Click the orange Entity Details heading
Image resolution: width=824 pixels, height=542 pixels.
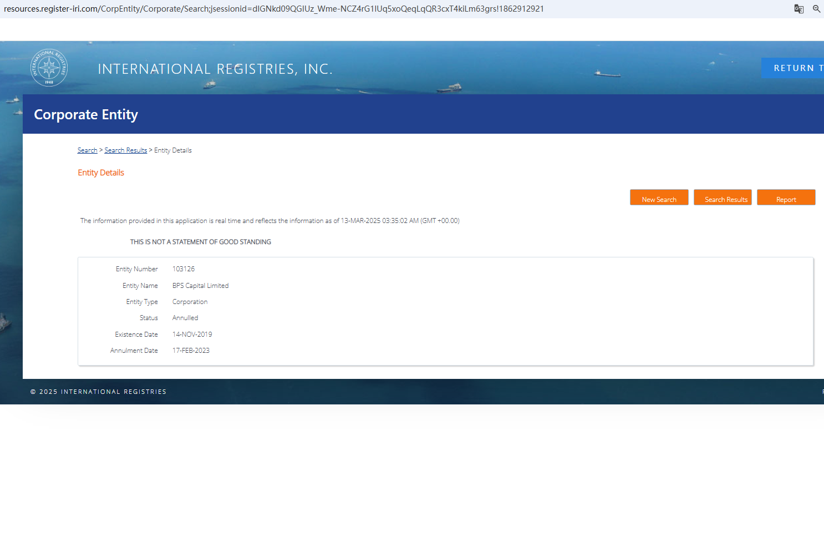point(101,173)
